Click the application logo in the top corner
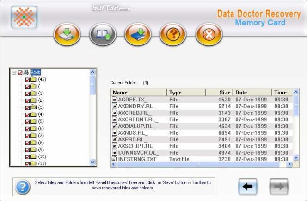This screenshot has width=307, height=201. coord(24,17)
